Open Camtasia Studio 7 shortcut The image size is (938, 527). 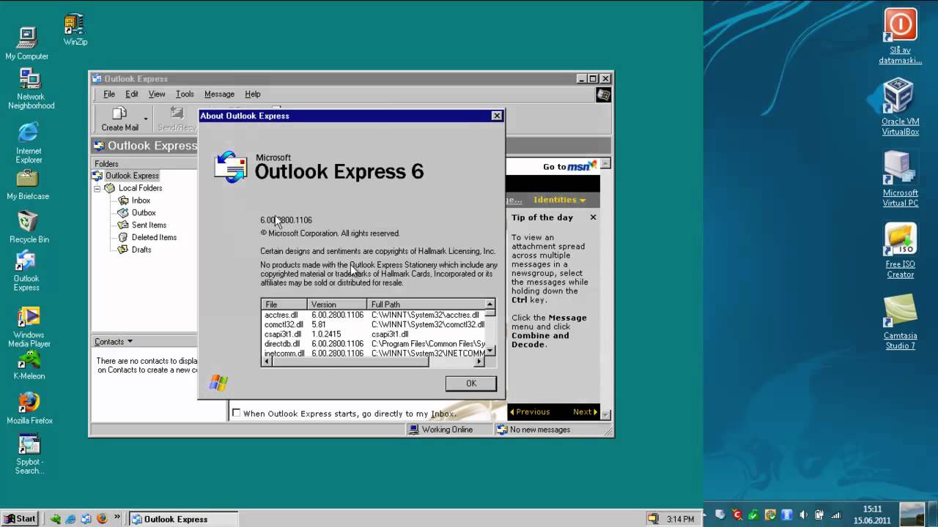[x=900, y=322]
